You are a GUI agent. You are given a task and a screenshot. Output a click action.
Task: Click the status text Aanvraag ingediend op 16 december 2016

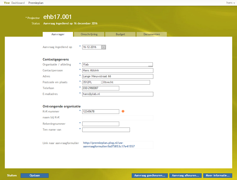click(71, 23)
